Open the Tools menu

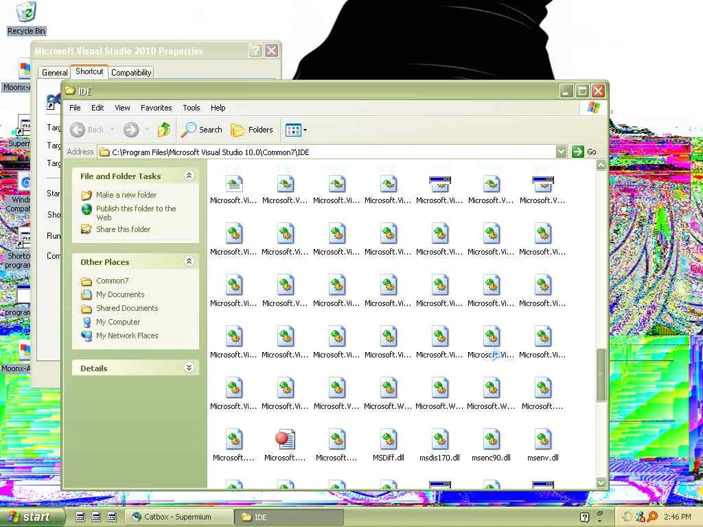(192, 108)
